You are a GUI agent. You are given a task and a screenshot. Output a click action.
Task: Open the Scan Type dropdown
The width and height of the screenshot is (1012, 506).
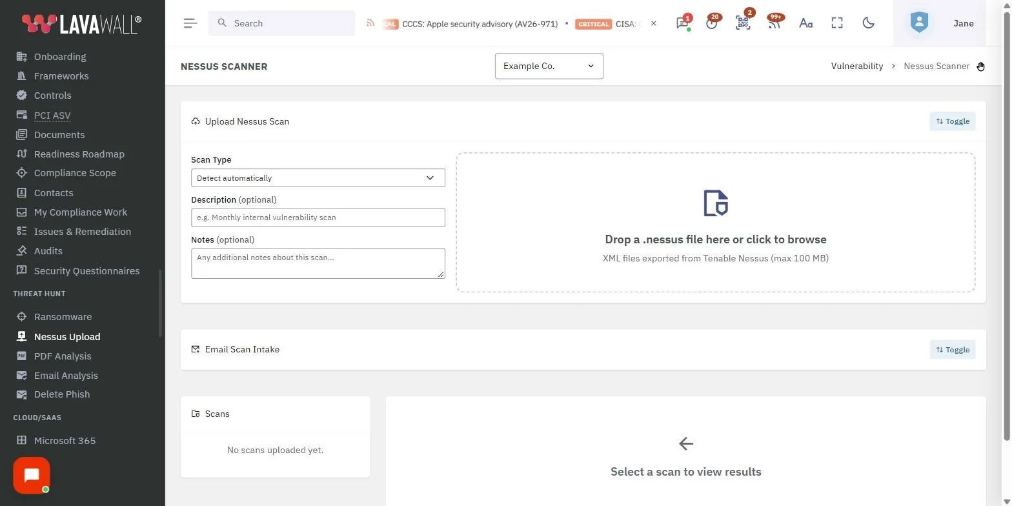point(318,178)
